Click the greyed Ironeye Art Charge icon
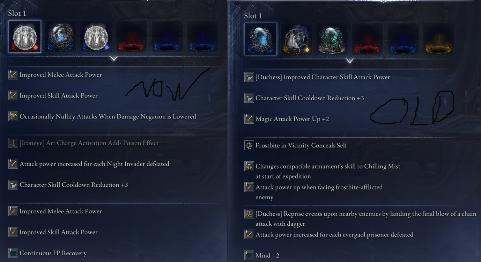 (13, 143)
